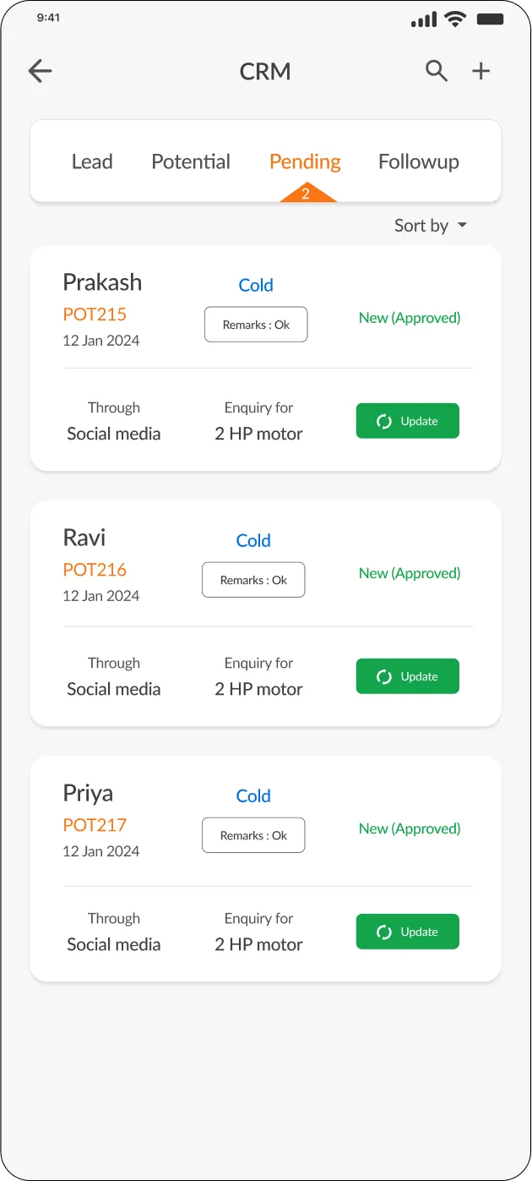Viewport: 532px width, 1181px height.
Task: Tap the orange Pending count badge
Action: pos(306,194)
